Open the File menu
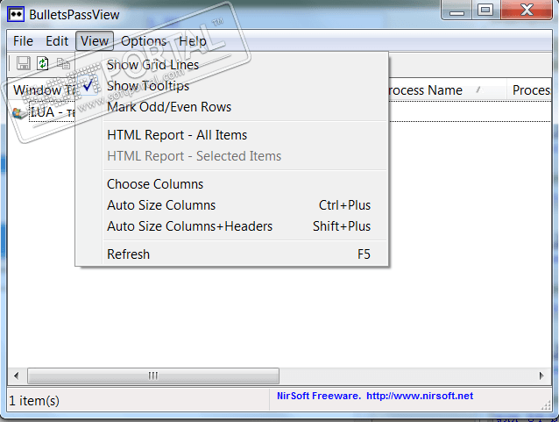559x422 pixels. (23, 41)
